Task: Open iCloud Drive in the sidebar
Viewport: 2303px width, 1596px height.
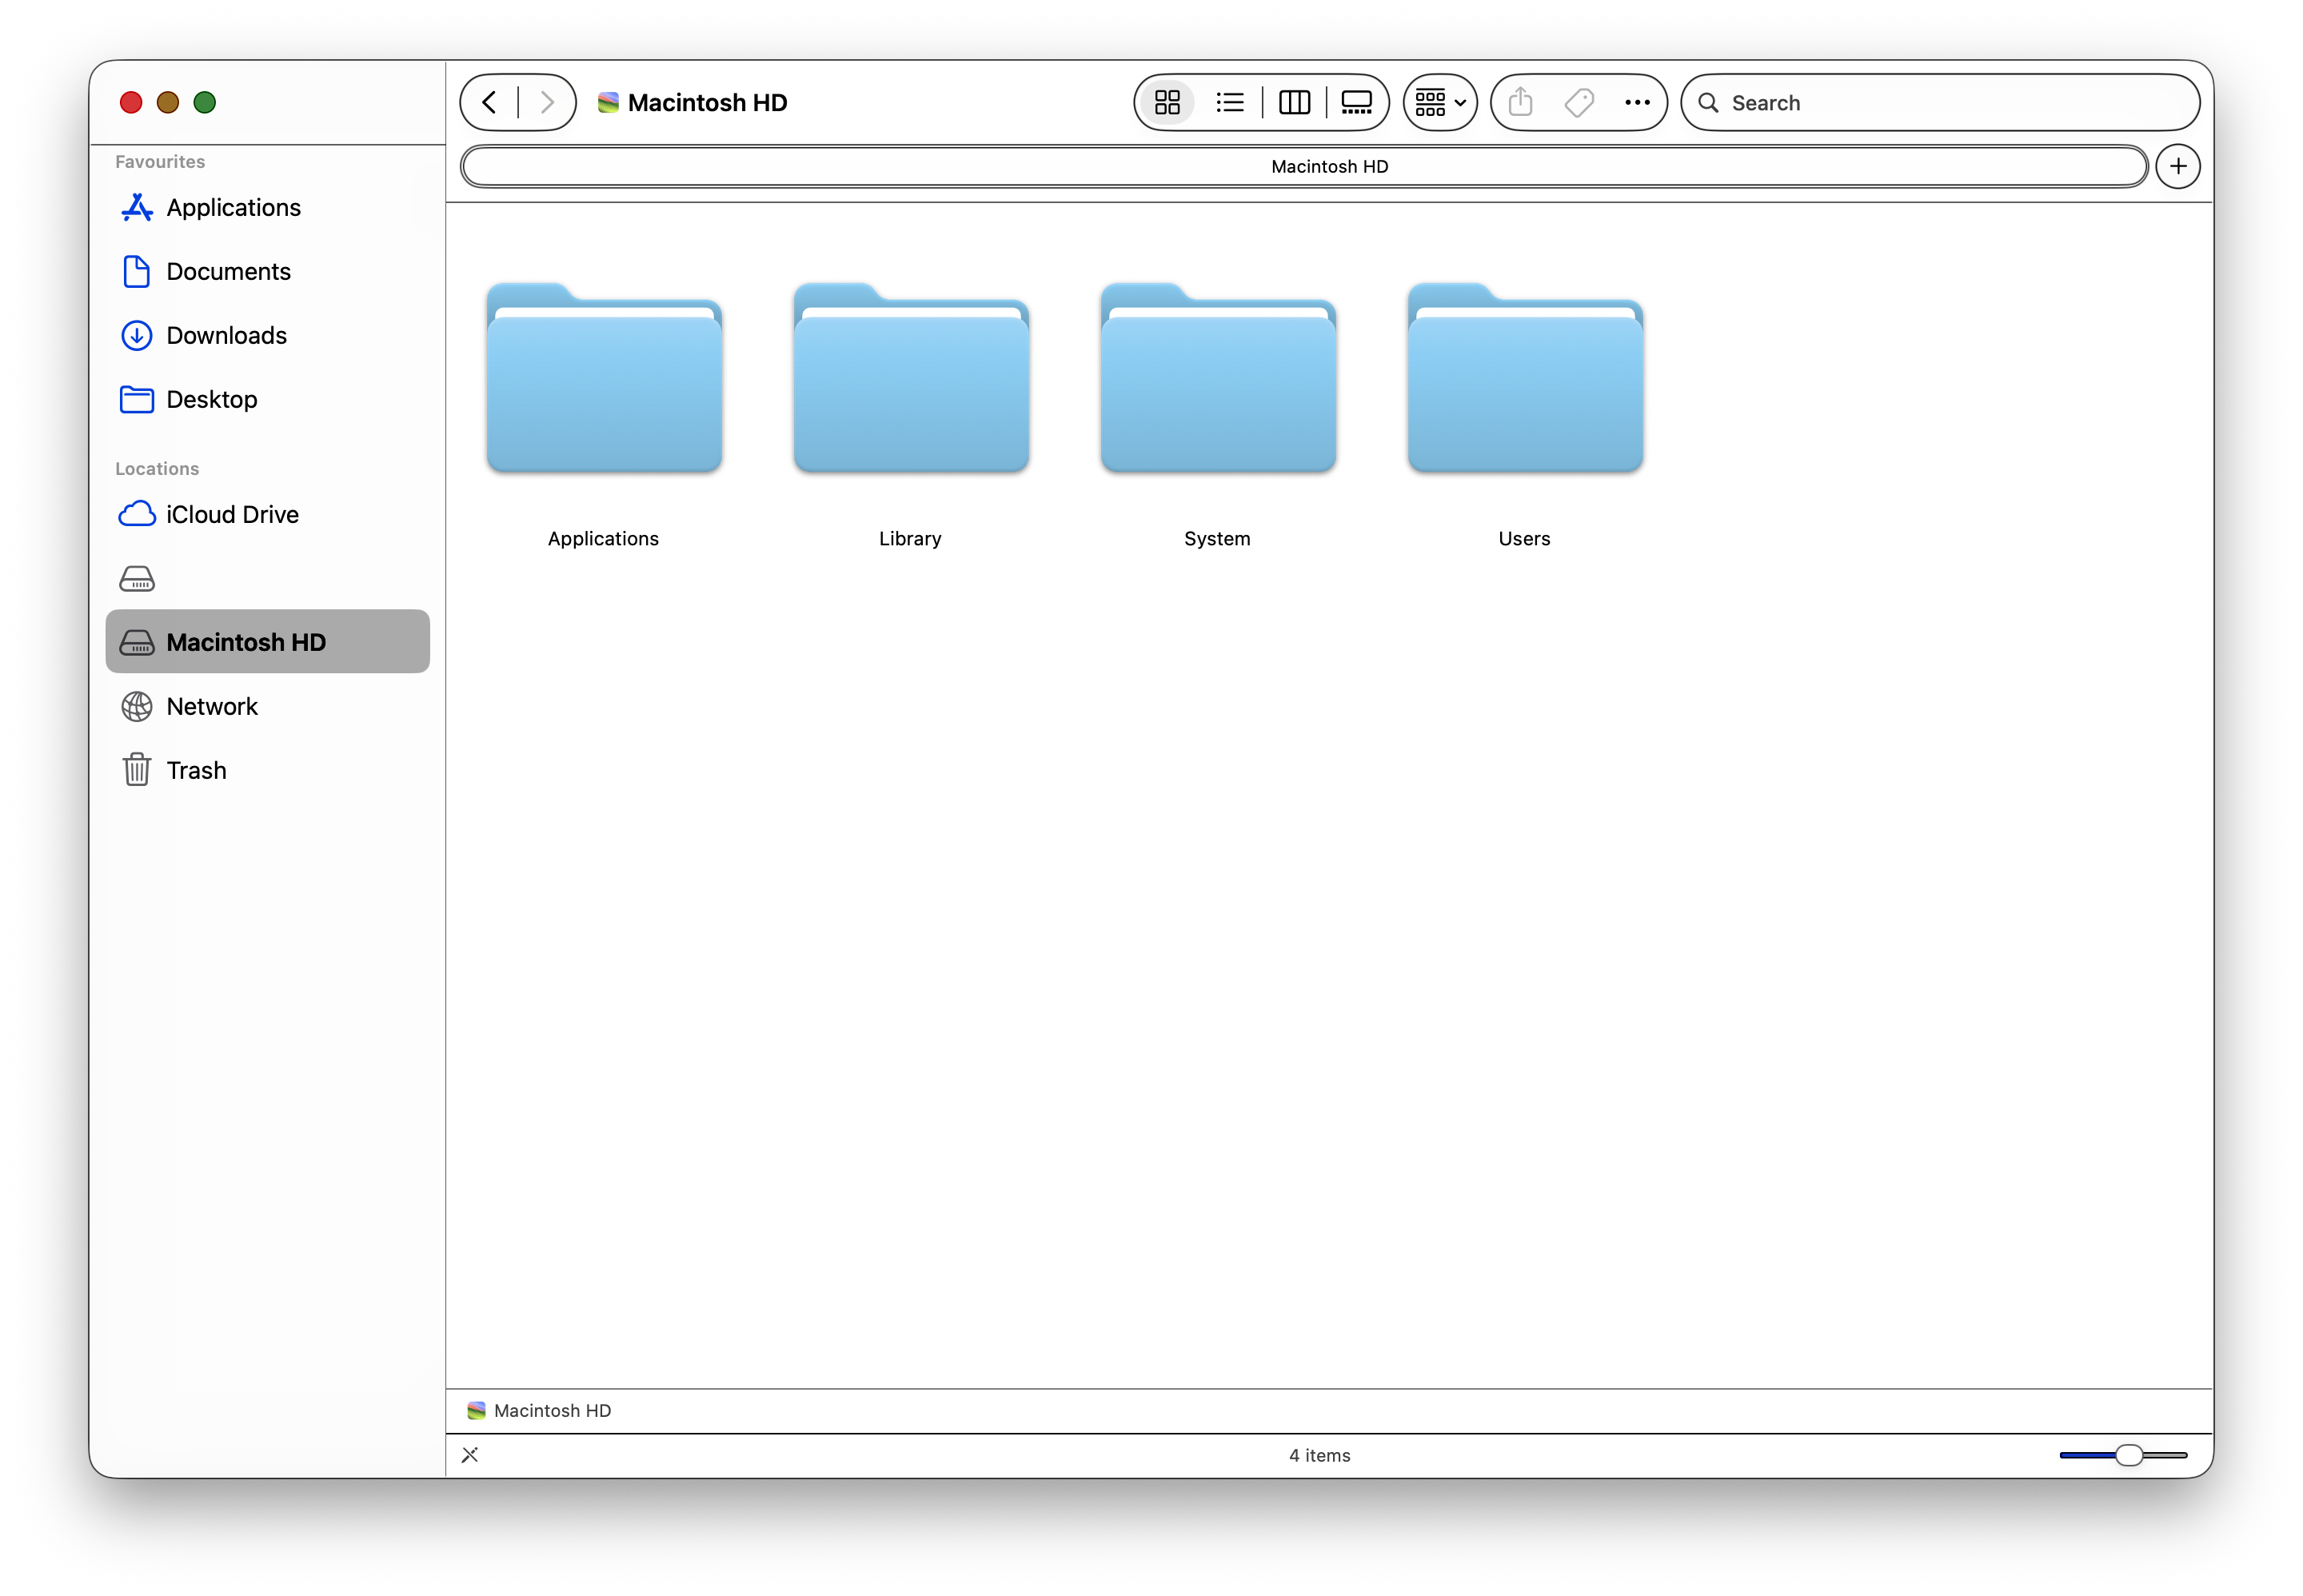Action: coord(268,514)
